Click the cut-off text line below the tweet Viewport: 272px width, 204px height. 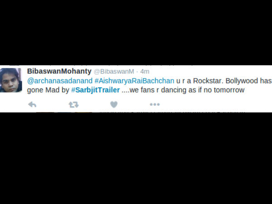pyautogui.click(x=173, y=112)
